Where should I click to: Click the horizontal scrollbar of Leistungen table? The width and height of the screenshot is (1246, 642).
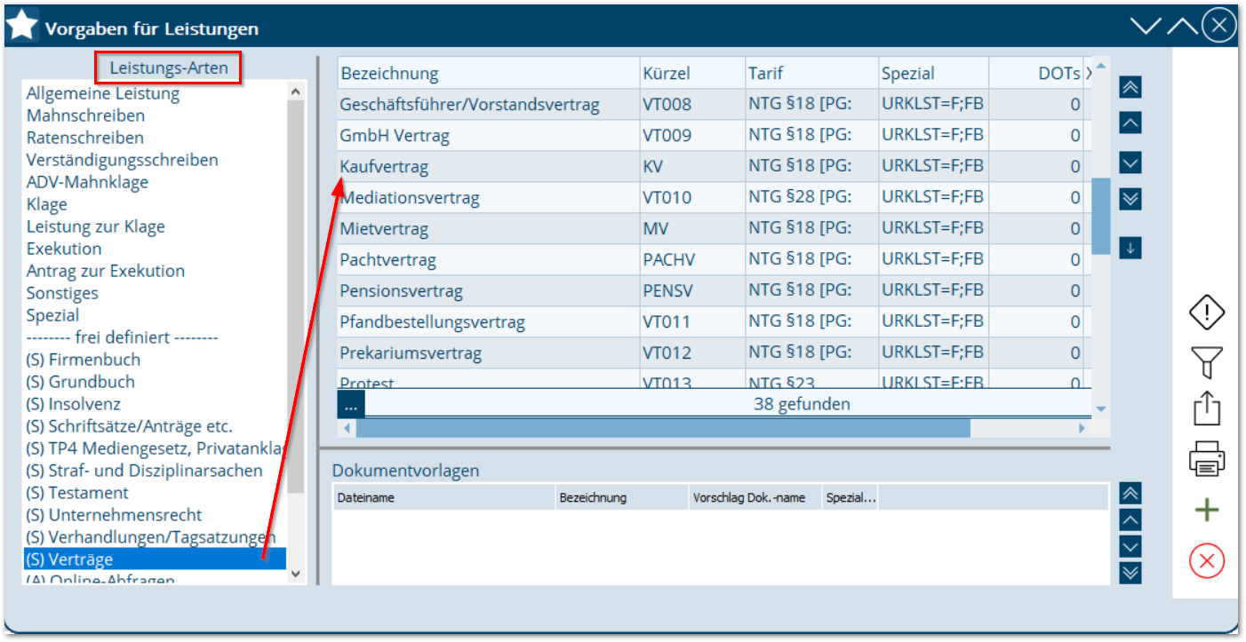coord(663,428)
